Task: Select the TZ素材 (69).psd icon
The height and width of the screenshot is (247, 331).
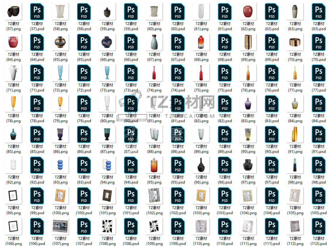Action: (x=272, y=42)
